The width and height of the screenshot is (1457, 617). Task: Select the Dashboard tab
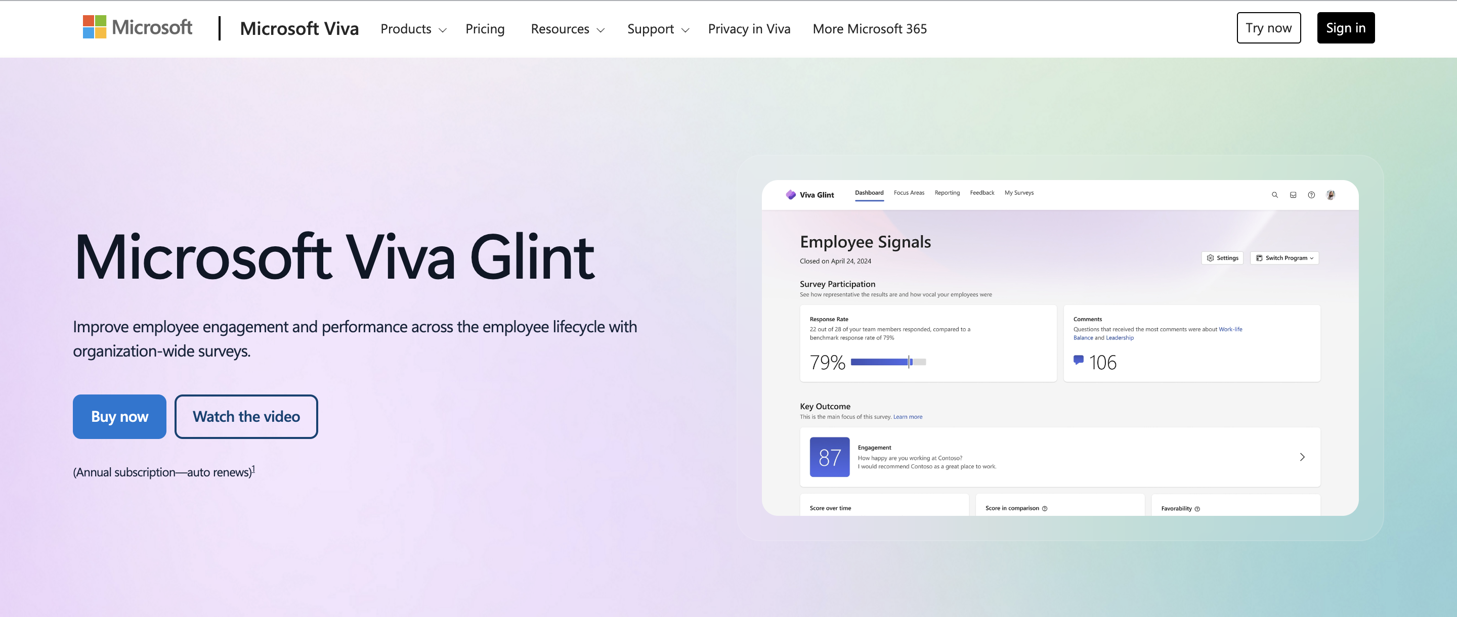(869, 193)
